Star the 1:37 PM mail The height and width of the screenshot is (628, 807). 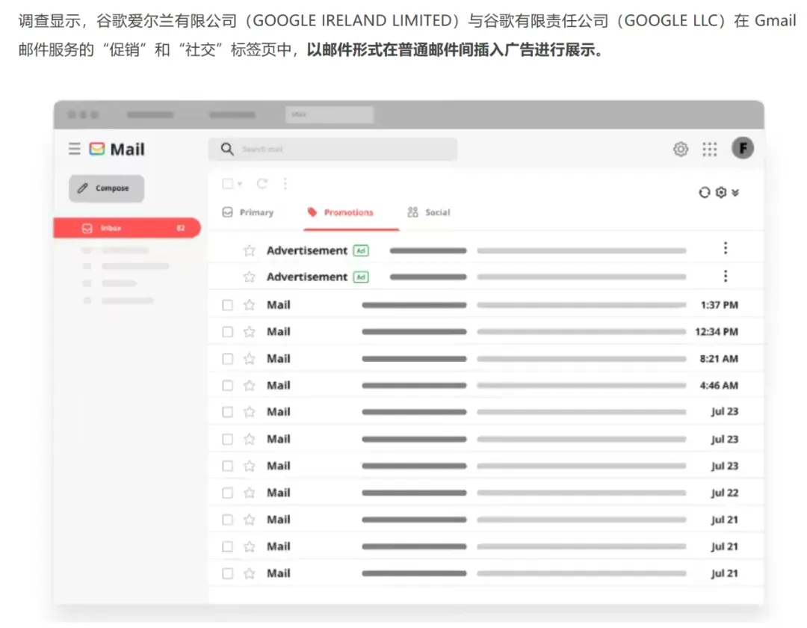tap(250, 305)
